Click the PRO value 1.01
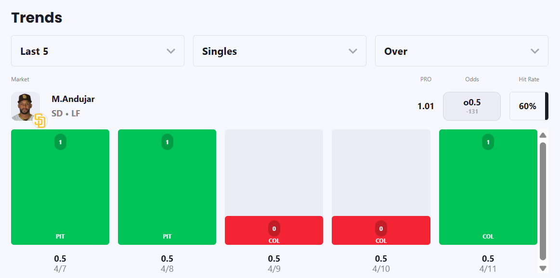This screenshot has height=278, width=560. tap(426, 106)
